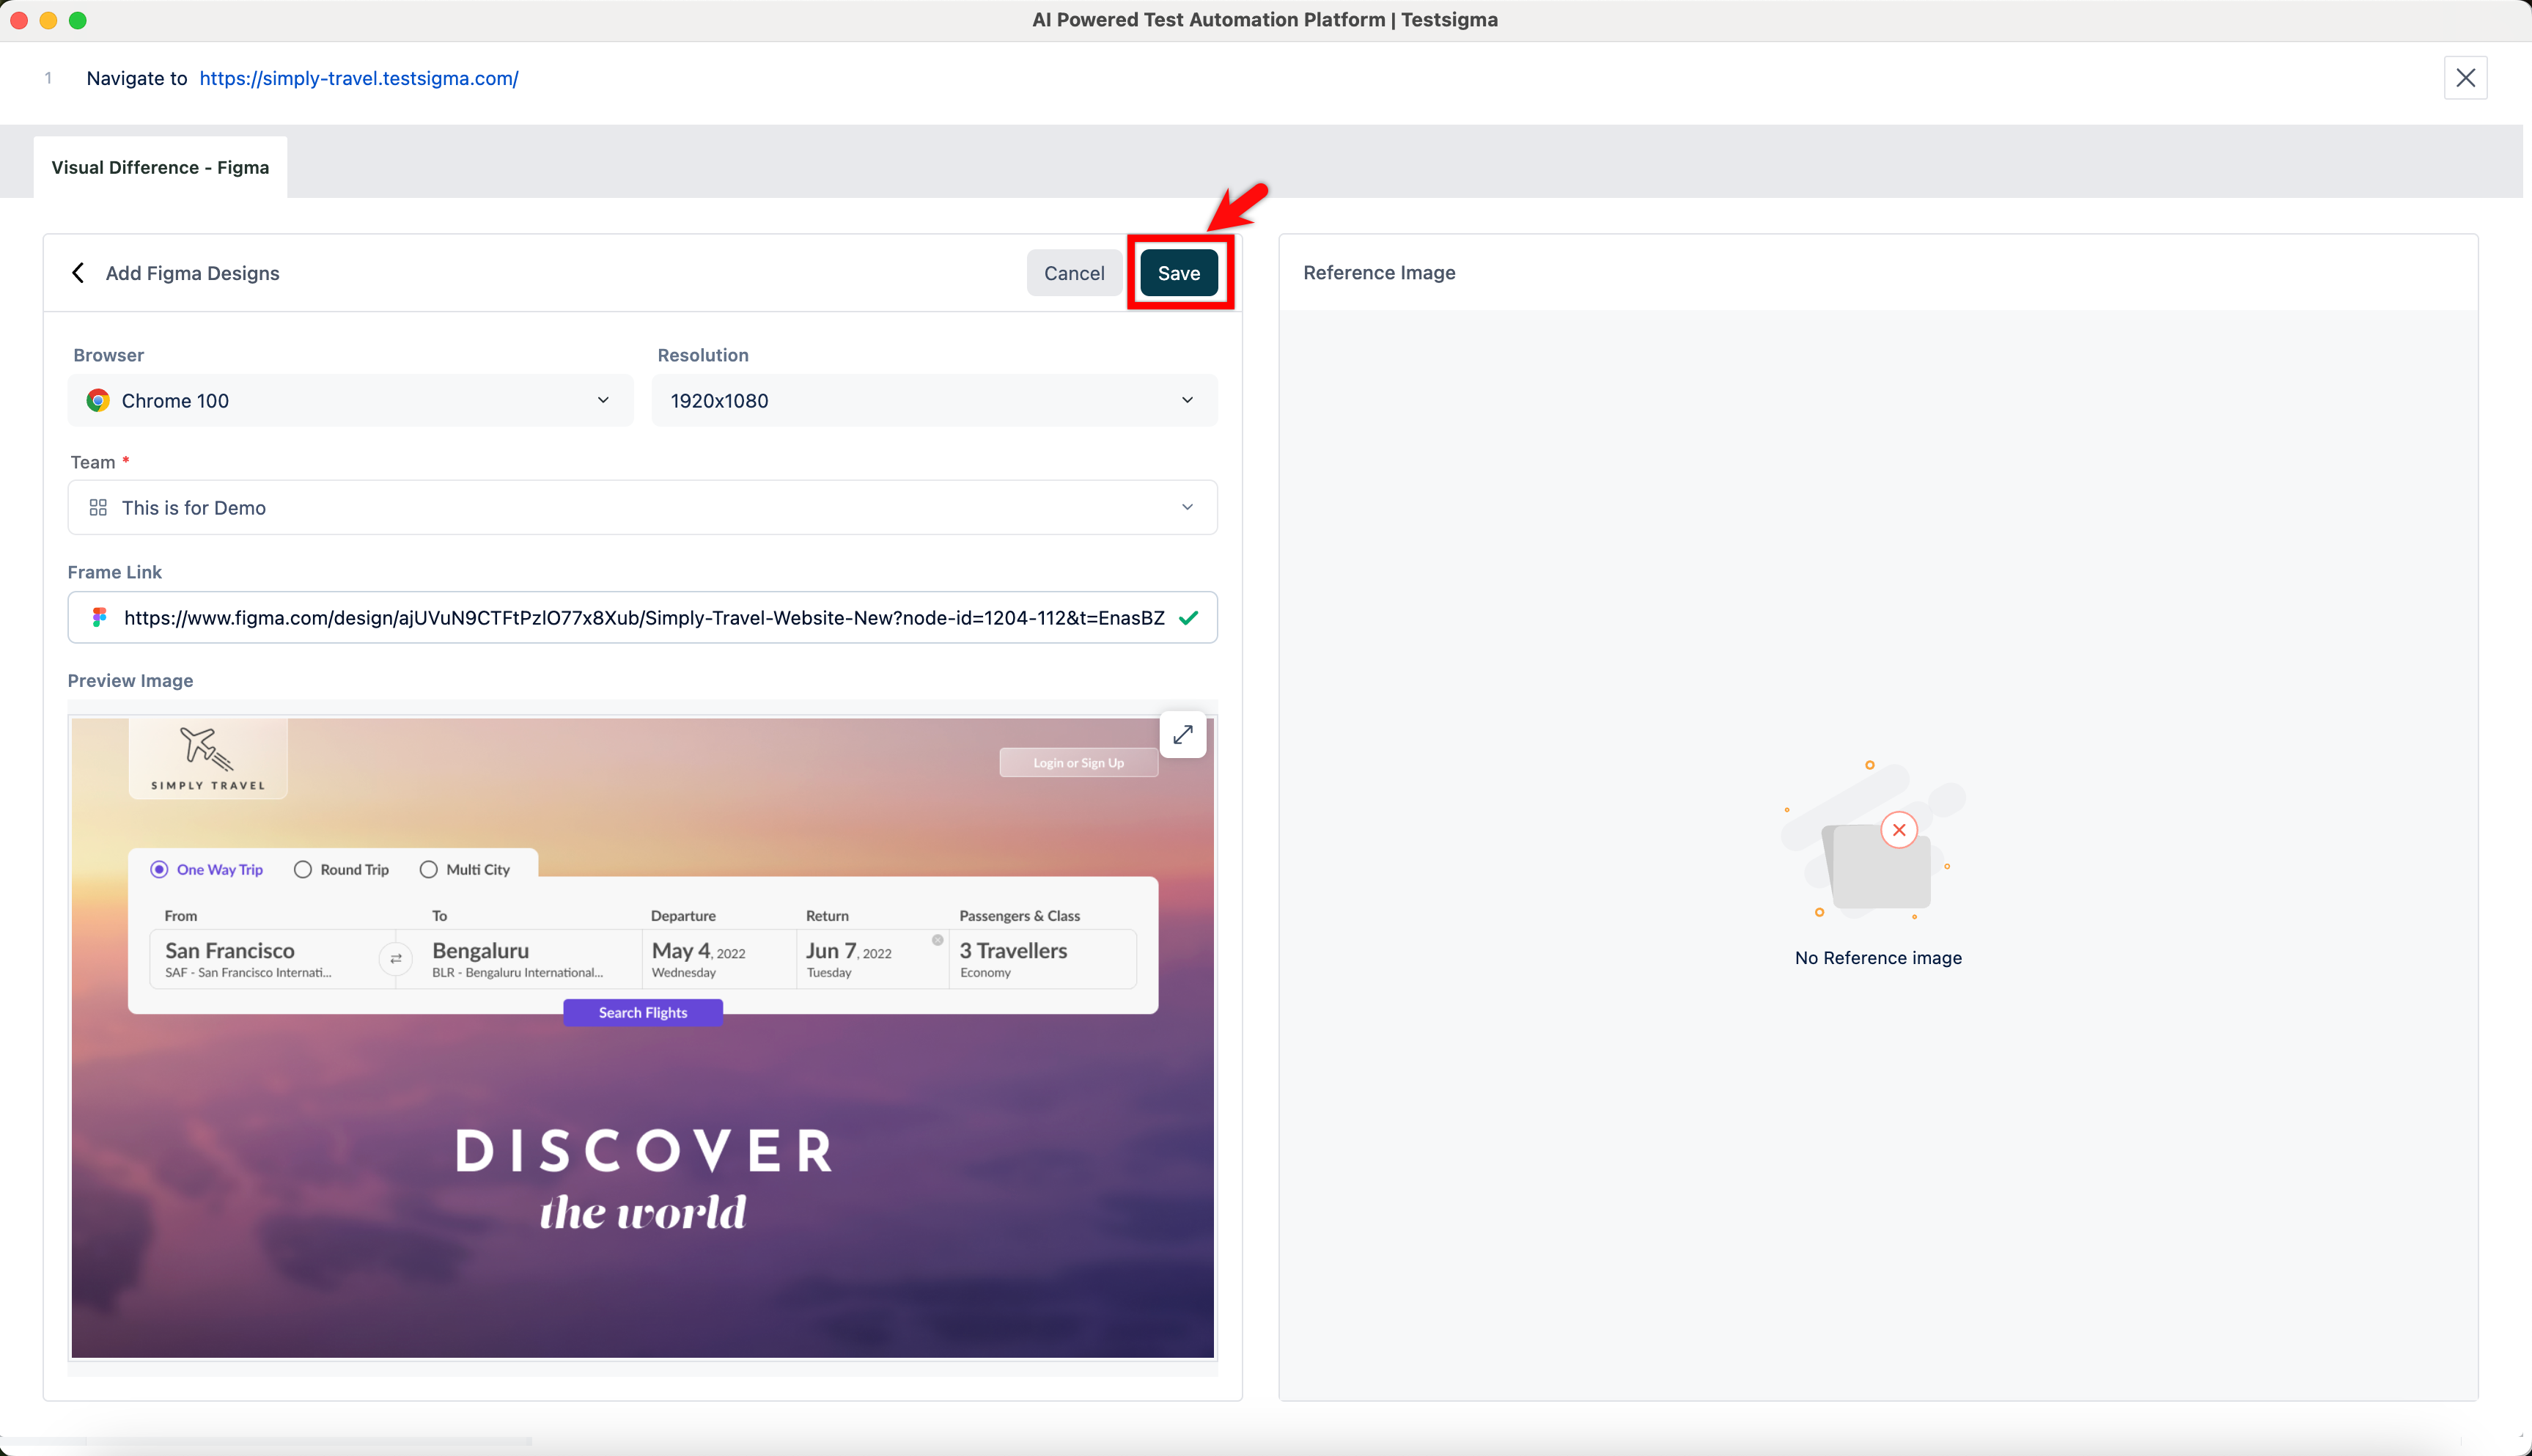2532x1456 pixels.
Task: Select the Multi City radio button
Action: pos(429,869)
